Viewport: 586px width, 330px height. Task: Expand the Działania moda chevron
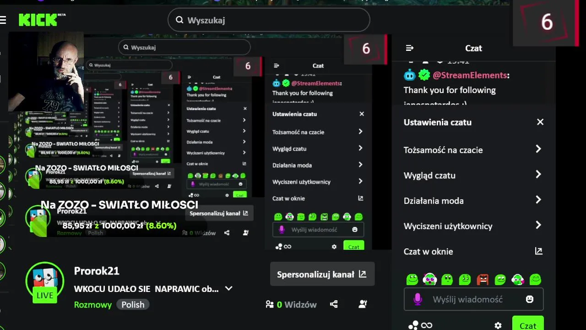click(x=538, y=200)
